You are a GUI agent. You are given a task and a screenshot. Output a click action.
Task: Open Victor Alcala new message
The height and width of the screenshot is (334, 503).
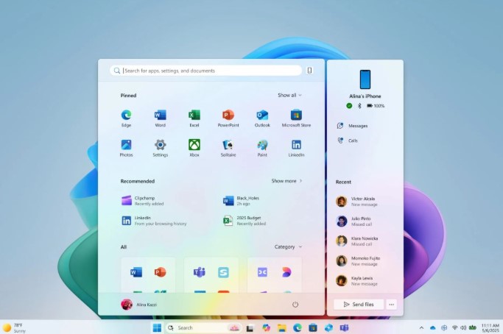pos(356,202)
